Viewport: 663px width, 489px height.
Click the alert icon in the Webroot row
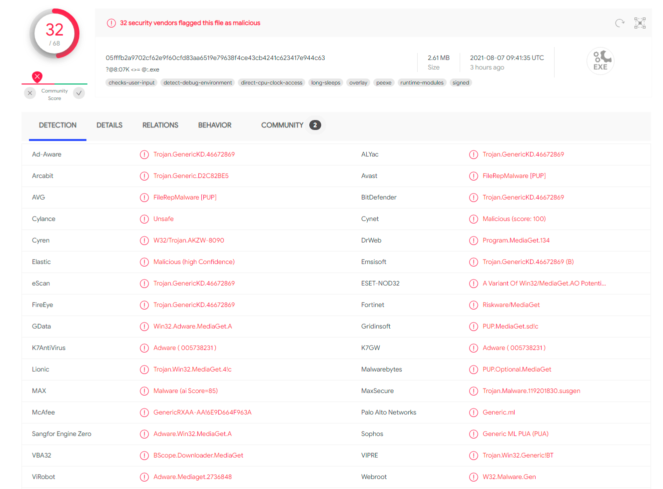(474, 477)
